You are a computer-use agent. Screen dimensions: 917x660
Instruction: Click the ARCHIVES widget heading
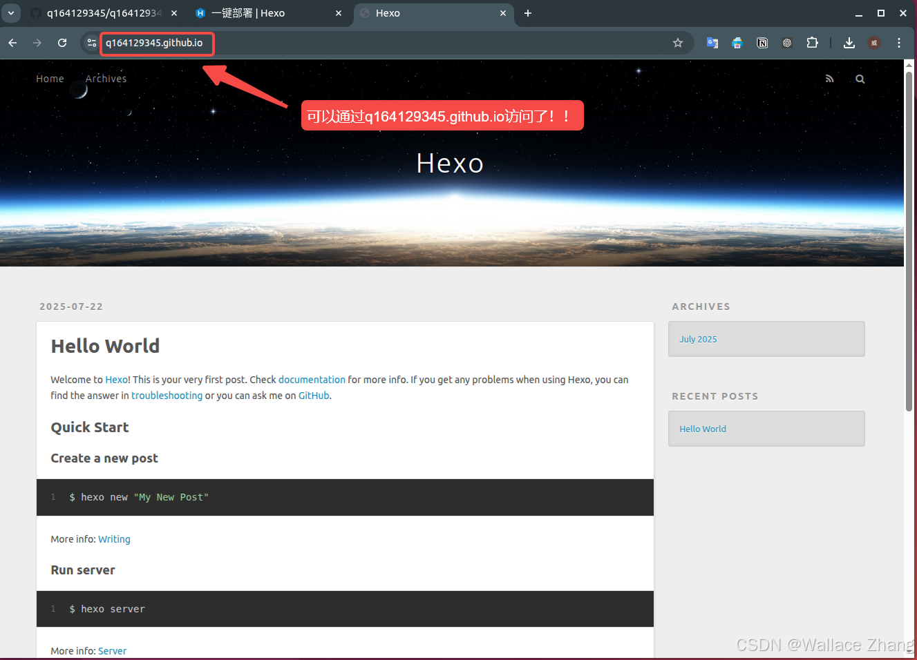tap(701, 307)
